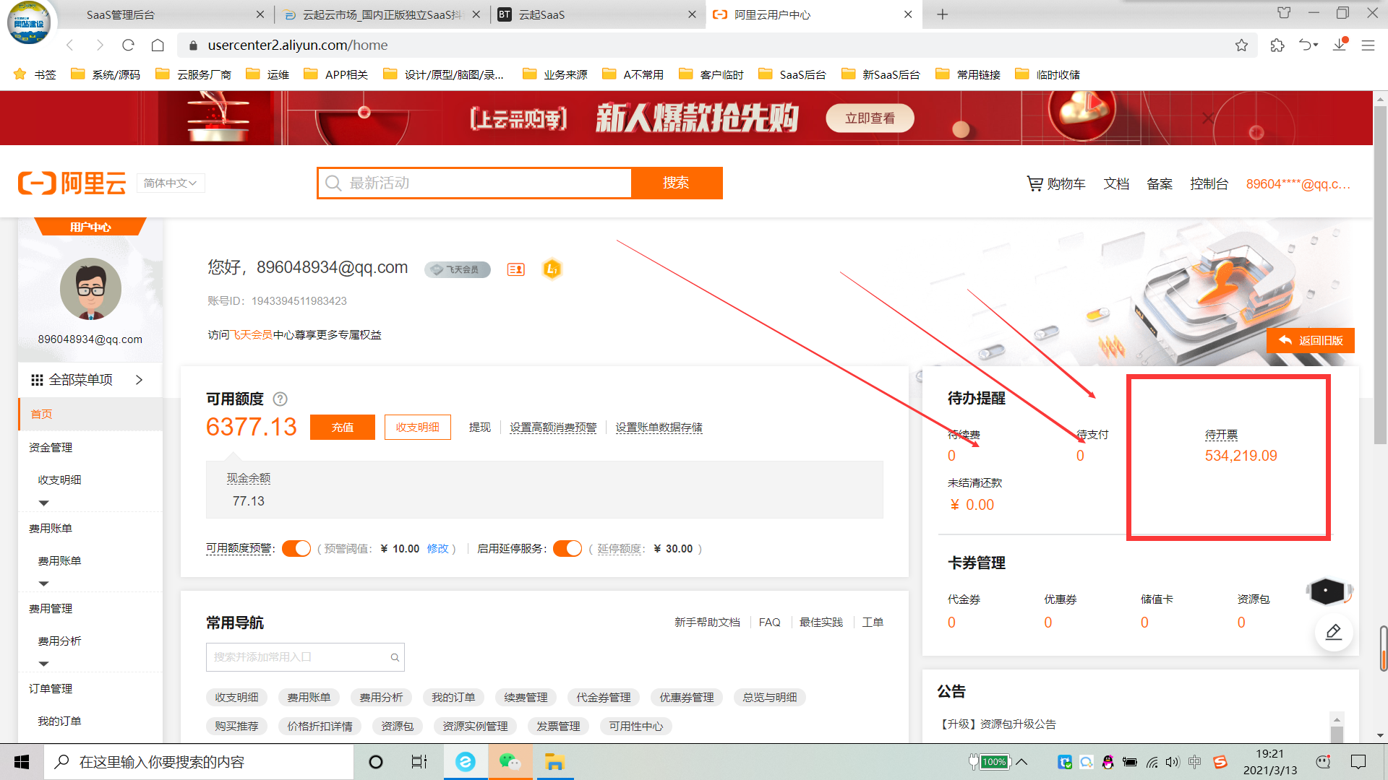Focus the 搜索并添加常用入口 field
Viewport: 1388px width, 780px height.
tap(305, 657)
